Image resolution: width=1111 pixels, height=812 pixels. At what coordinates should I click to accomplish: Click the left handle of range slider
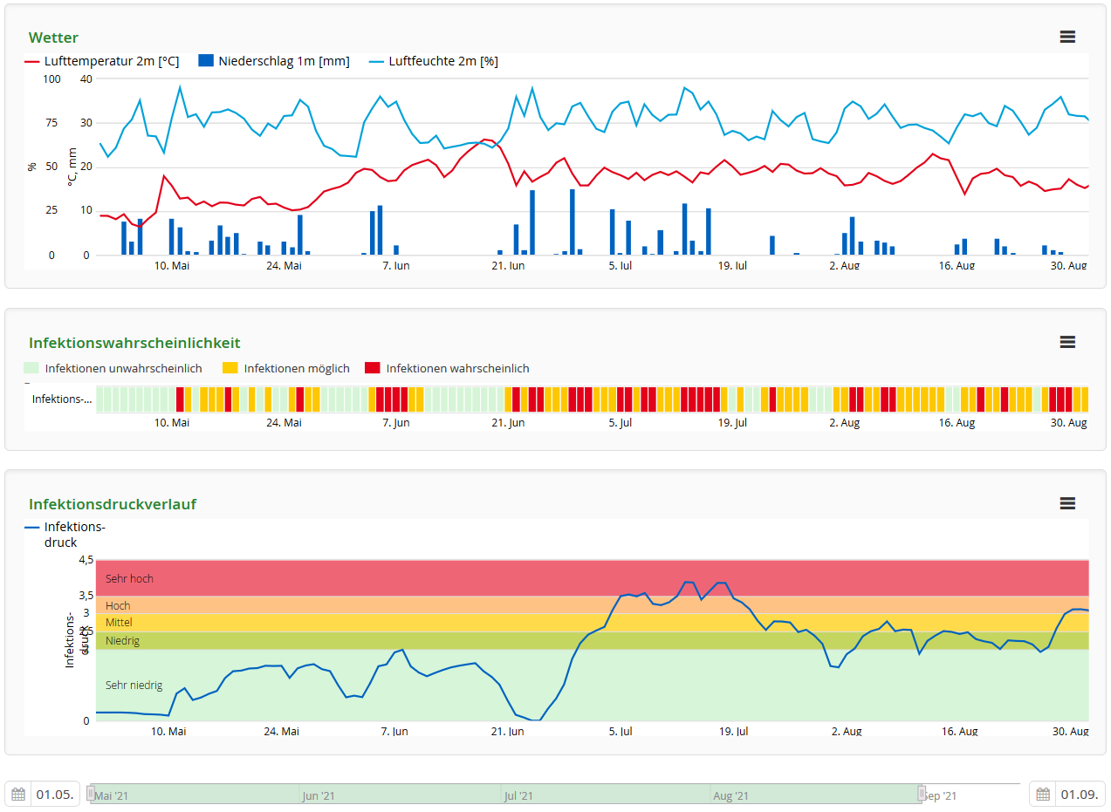(x=91, y=793)
